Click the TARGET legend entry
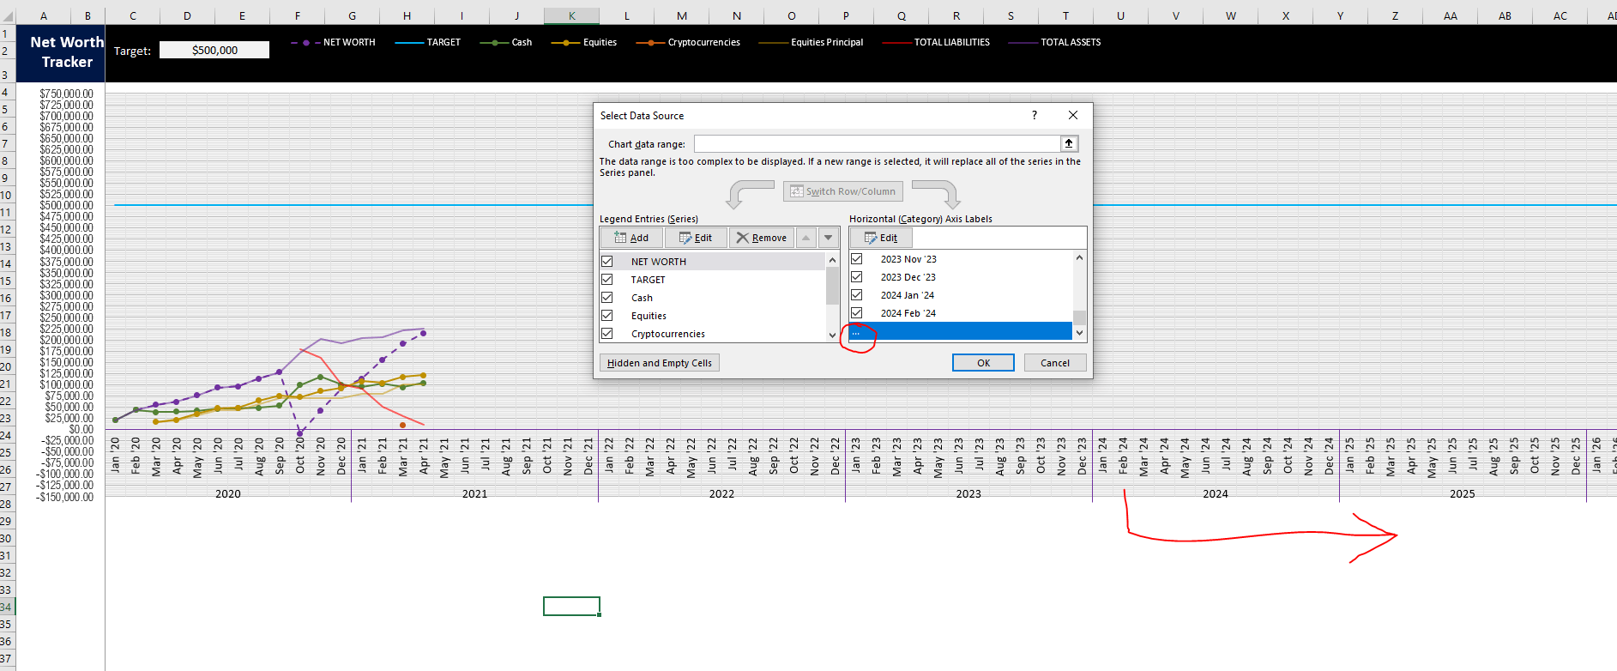1617x671 pixels. tap(428, 42)
